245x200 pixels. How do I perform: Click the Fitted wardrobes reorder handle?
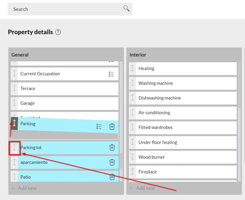(x=133, y=127)
